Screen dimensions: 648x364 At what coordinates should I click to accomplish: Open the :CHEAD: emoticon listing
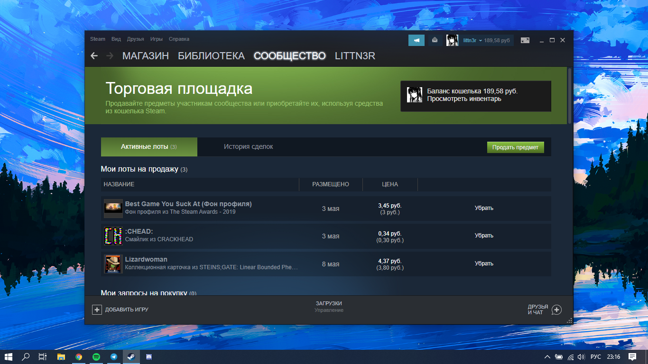pos(139,231)
